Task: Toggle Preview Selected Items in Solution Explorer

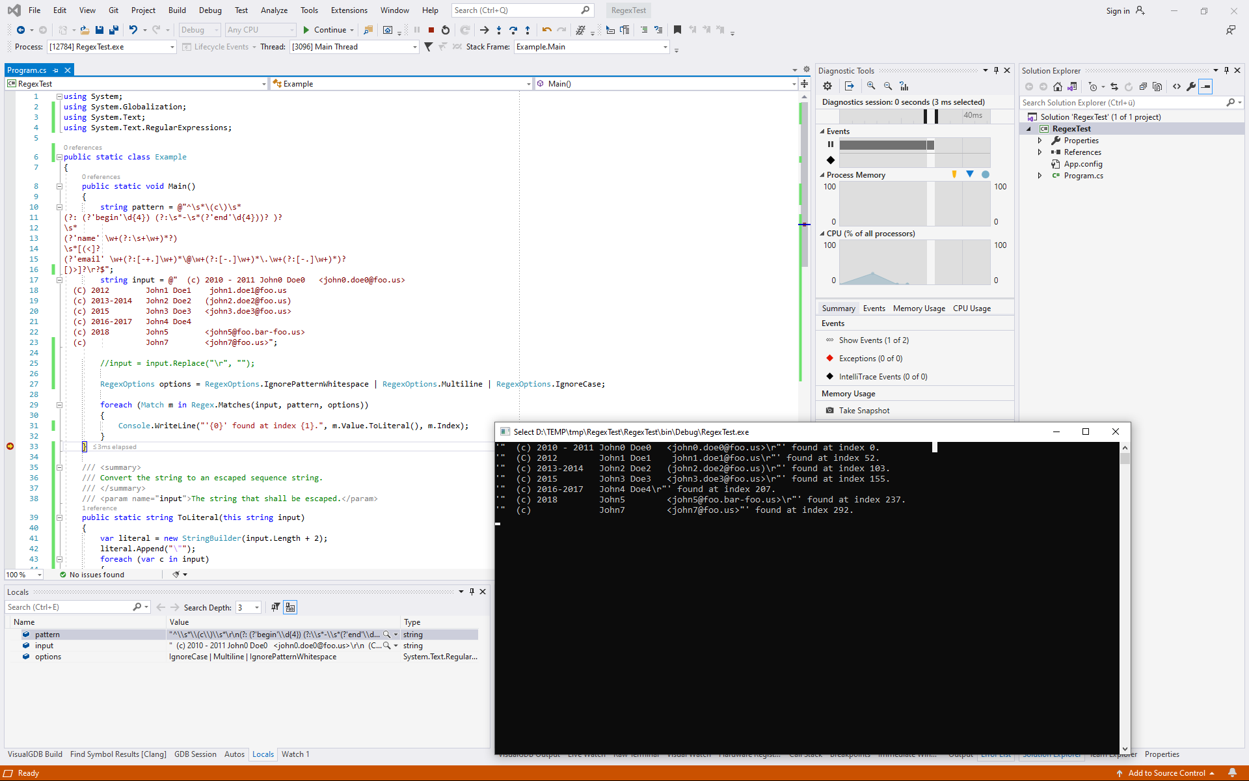Action: 1205,87
